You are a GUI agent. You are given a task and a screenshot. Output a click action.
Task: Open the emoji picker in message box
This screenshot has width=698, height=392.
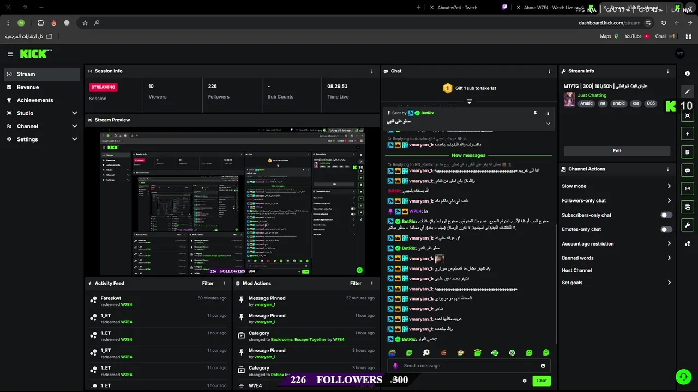pyautogui.click(x=543, y=366)
